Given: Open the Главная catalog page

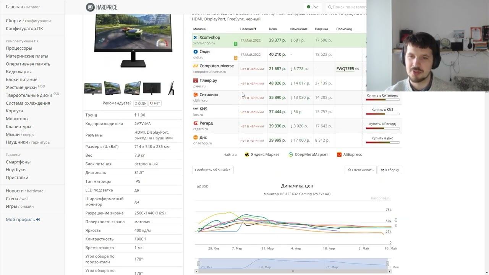Looking at the screenshot, I should pyautogui.click(x=15, y=6).
